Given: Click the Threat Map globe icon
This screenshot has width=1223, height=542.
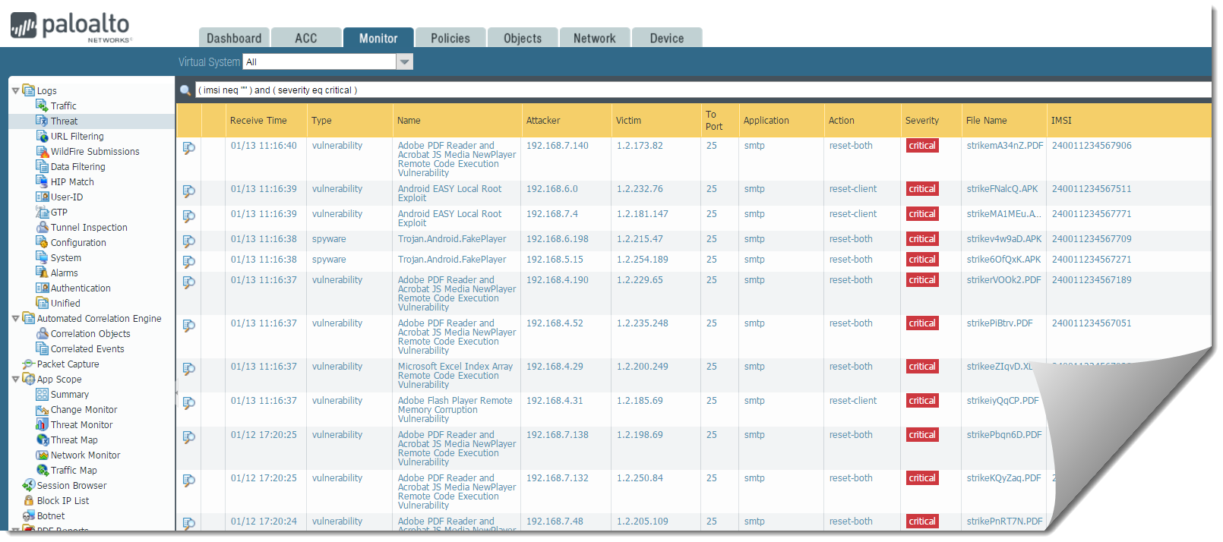Looking at the screenshot, I should (43, 440).
